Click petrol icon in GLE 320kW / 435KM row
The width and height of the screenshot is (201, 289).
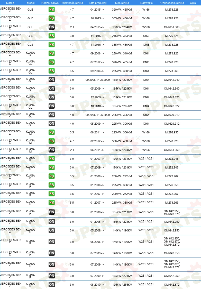(52, 9)
